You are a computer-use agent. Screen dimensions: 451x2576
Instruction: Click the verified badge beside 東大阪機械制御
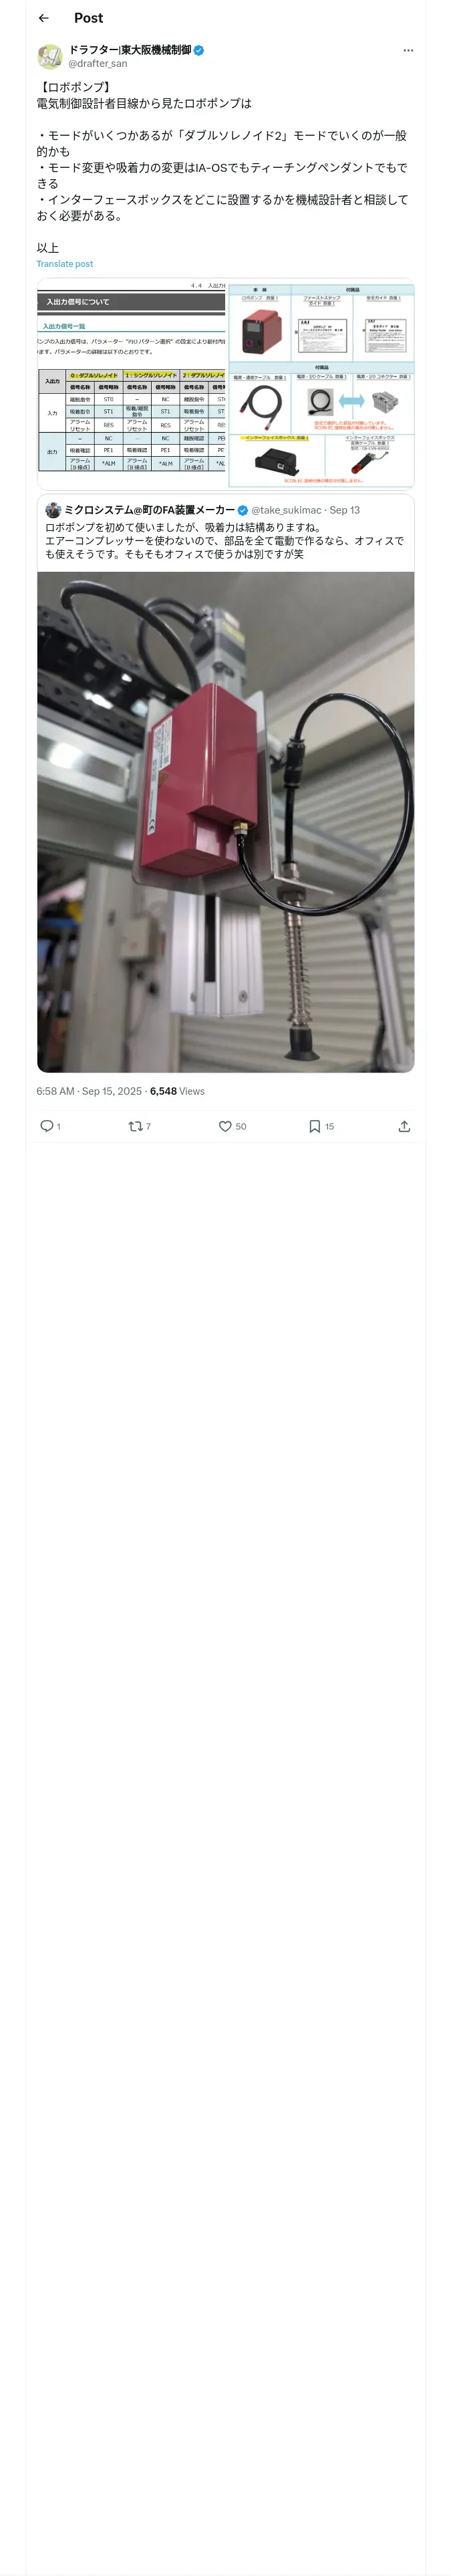(x=199, y=50)
